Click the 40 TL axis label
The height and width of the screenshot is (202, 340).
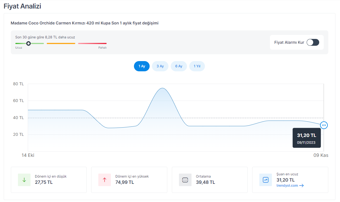click(19, 118)
